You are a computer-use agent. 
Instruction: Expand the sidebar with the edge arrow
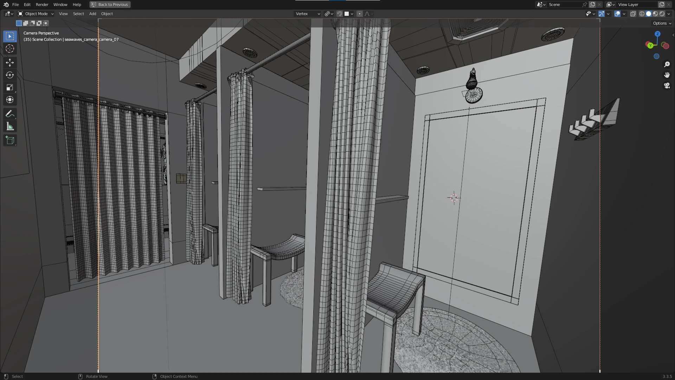point(673,35)
